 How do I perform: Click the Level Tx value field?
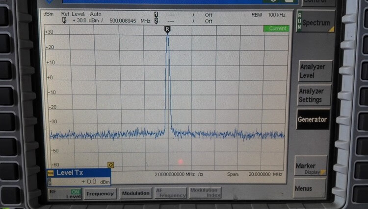pos(79,182)
